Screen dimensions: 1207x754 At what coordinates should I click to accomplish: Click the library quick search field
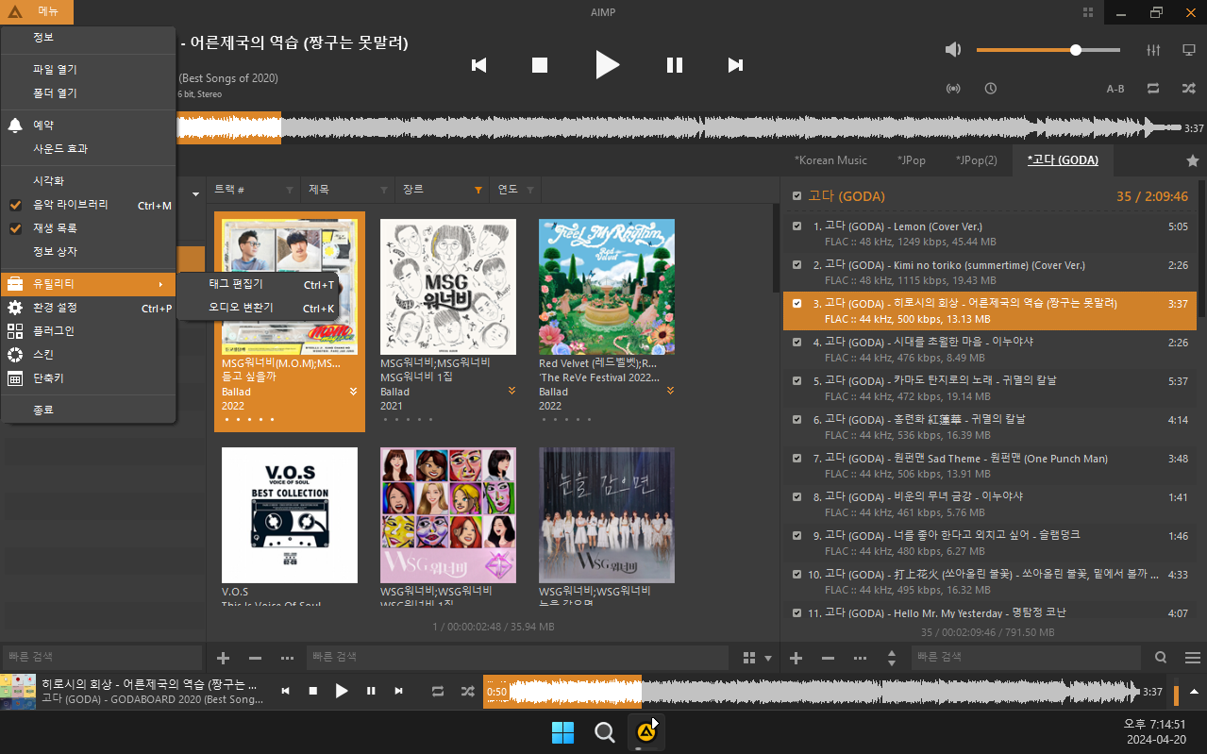point(517,657)
